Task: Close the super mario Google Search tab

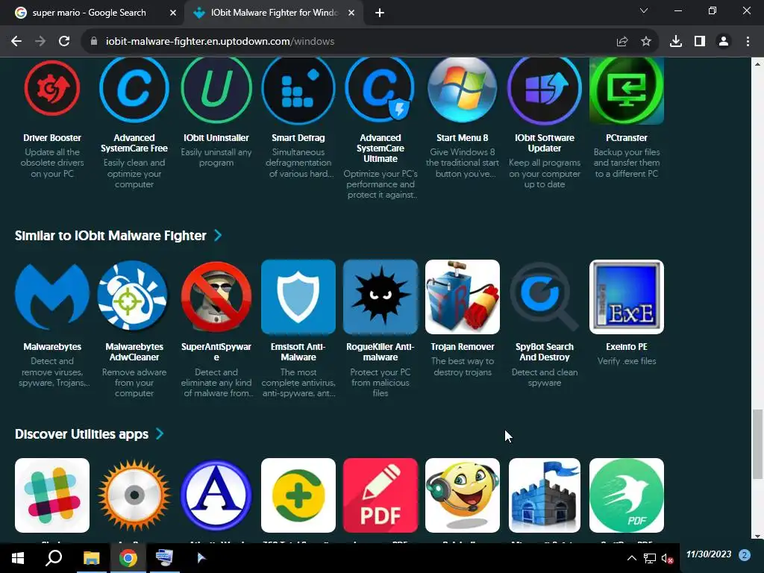Action: tap(173, 13)
